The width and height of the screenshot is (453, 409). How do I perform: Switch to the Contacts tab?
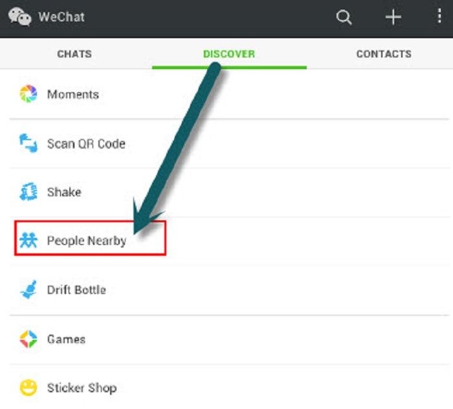click(x=384, y=54)
